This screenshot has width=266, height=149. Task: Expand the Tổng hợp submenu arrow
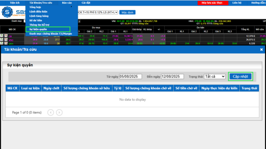tap(71, 7)
